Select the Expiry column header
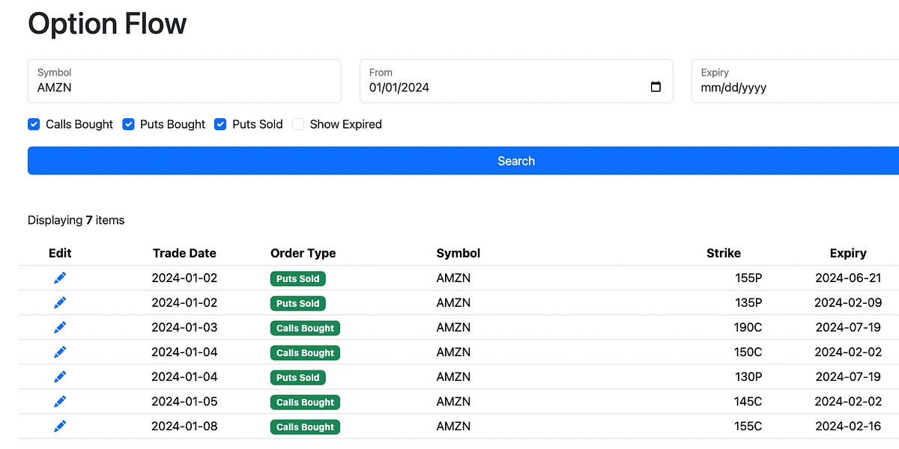Image resolution: width=899 pixels, height=449 pixels. pos(847,253)
